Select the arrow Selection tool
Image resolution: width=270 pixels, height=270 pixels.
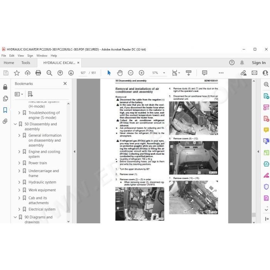pos(109,73)
